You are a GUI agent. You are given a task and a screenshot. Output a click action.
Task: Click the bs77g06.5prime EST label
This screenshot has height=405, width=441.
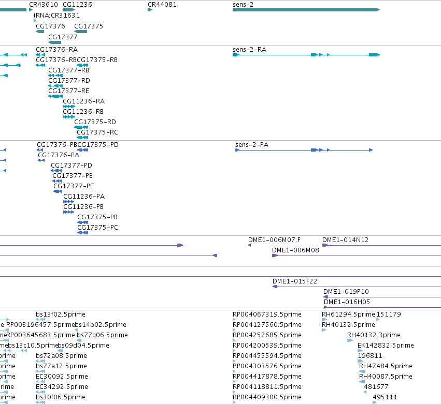coord(103,335)
